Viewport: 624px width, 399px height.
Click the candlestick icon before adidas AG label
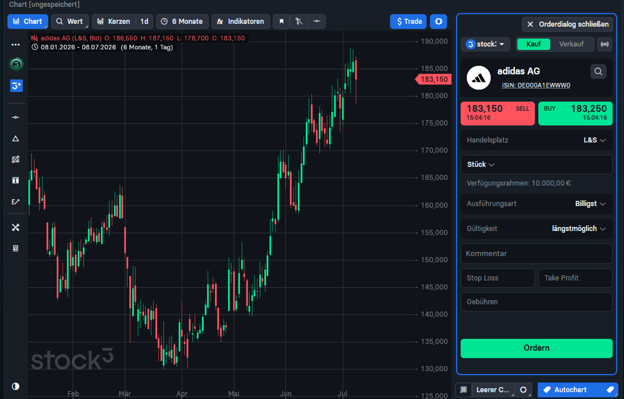(34, 38)
